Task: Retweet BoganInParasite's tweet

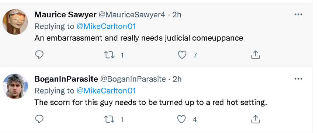Action: (x=109, y=119)
